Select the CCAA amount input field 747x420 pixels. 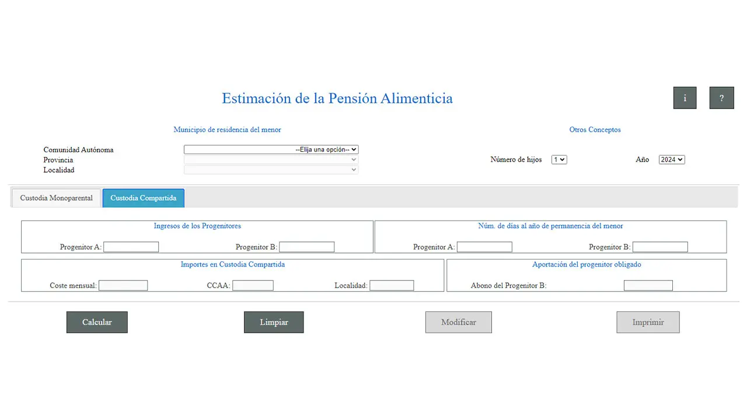pos(253,285)
